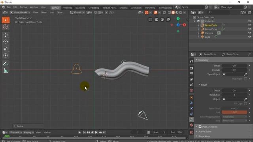Open the Object properties tab

click(x=191, y=97)
